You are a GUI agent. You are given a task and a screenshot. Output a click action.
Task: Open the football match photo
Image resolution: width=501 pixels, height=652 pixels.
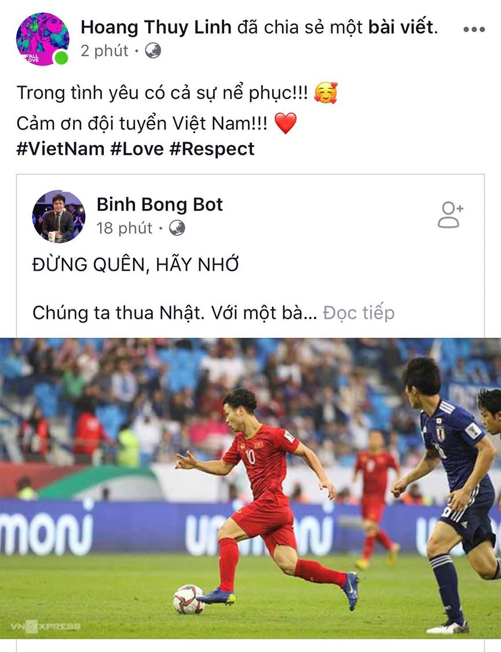coord(250,488)
